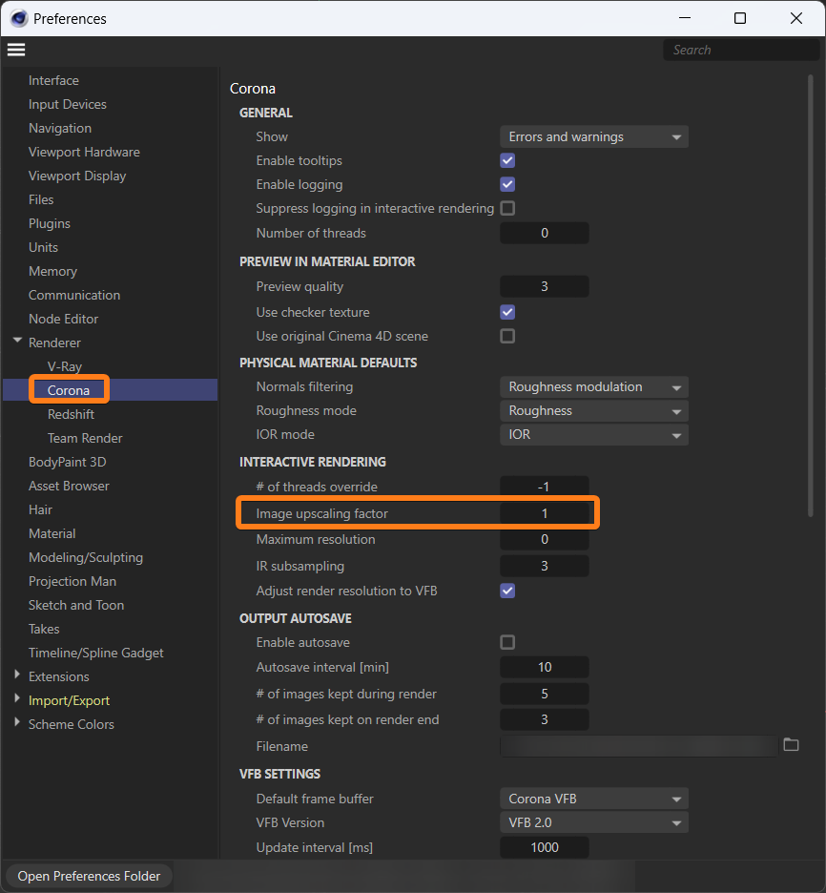
Task: Click the Cinema 4D app logo icon
Action: (x=19, y=19)
